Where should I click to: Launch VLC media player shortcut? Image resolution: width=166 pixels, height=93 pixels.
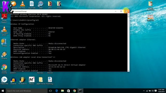pyautogui.click(x=4, y=31)
